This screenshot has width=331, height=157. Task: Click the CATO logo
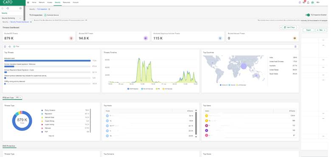(x=8, y=2)
